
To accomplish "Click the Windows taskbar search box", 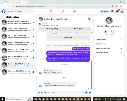I will [x=19, y=99].
